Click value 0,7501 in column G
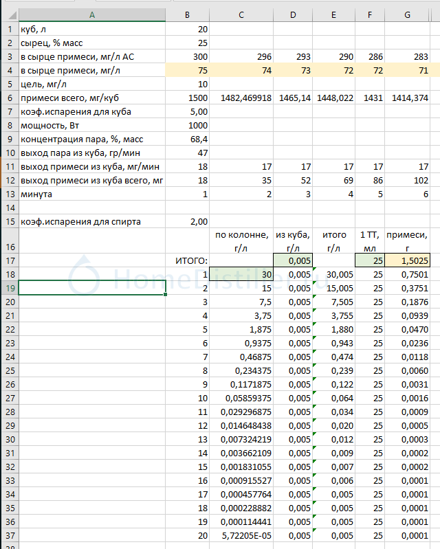The width and height of the screenshot is (440, 549). point(407,274)
